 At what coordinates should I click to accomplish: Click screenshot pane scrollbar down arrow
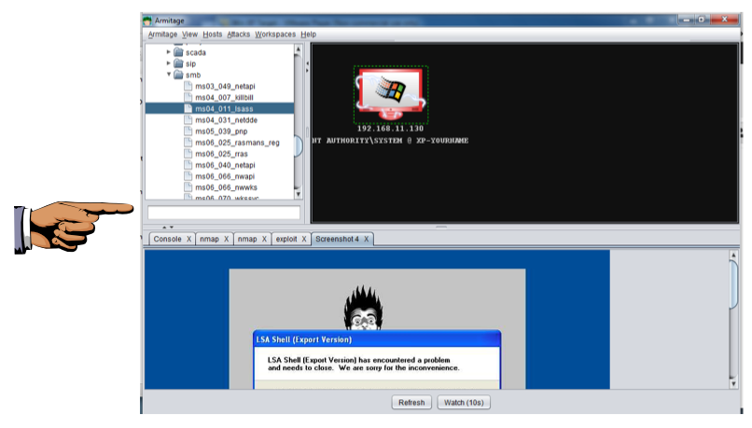pos(732,383)
